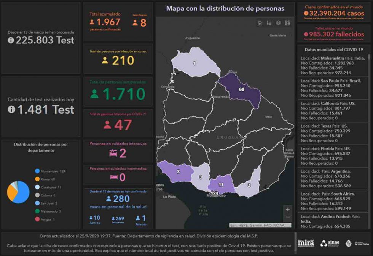The height and width of the screenshot is (256, 373).
Task: Open the map layers stack icon
Action: (278, 23)
